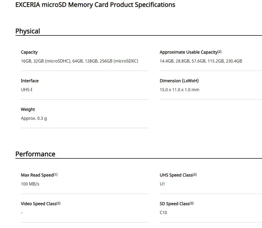Click the Dimension (LxWxH) label
Viewport: 262px width, 228px height.
(179, 81)
